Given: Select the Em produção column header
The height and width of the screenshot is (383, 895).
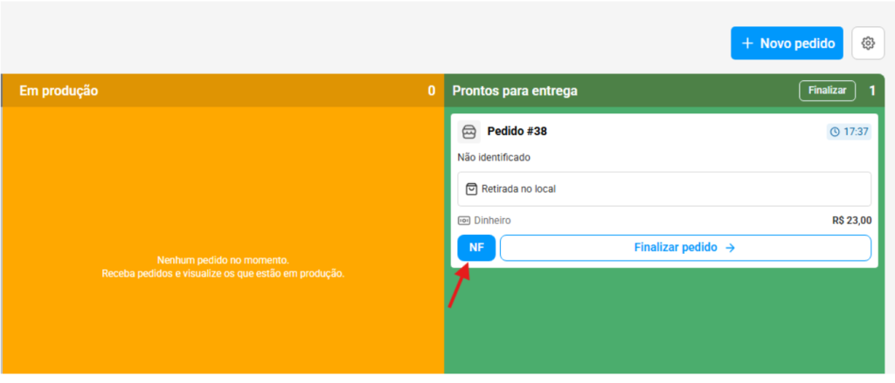Looking at the screenshot, I should [59, 91].
